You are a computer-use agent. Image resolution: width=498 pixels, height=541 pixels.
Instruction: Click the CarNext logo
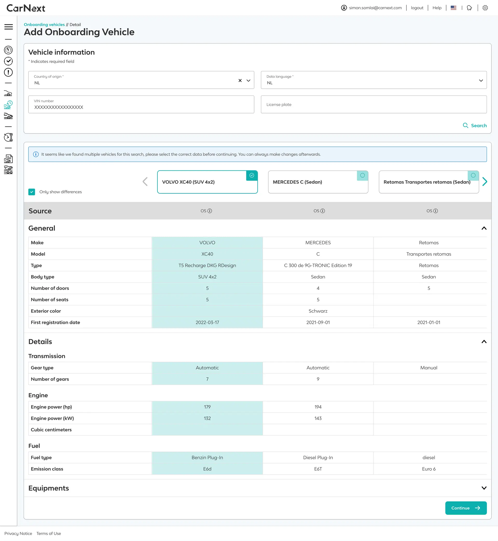click(x=26, y=8)
